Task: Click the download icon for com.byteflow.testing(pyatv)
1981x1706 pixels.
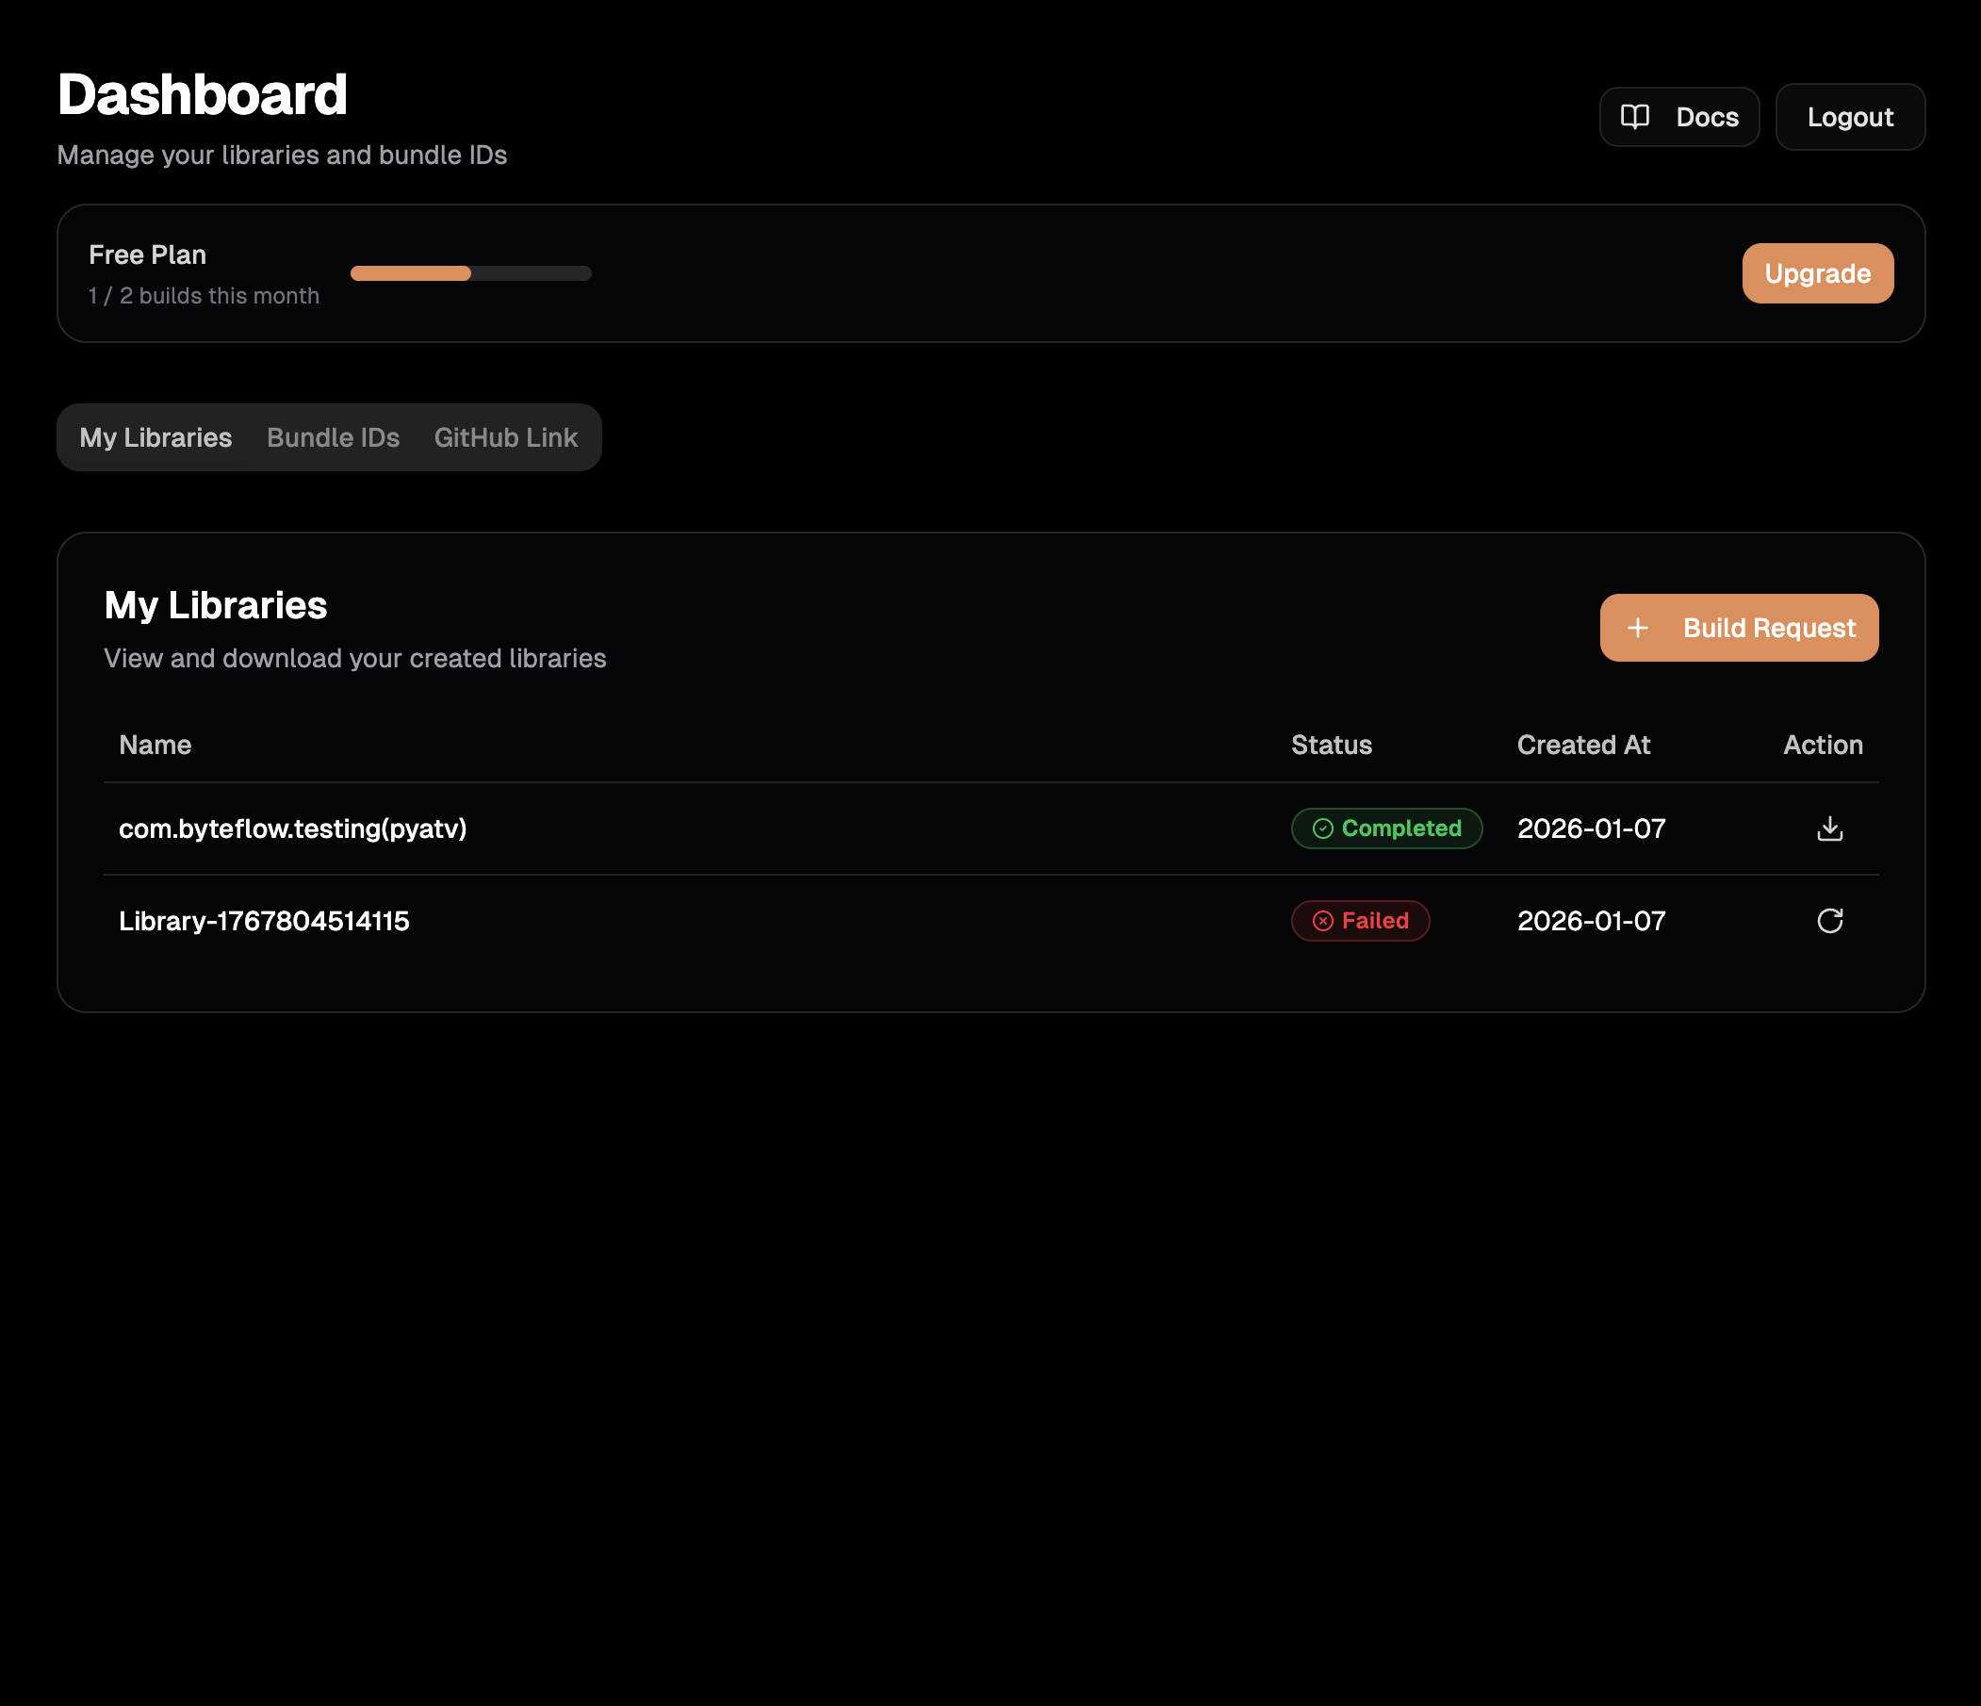Action: pyautogui.click(x=1829, y=828)
